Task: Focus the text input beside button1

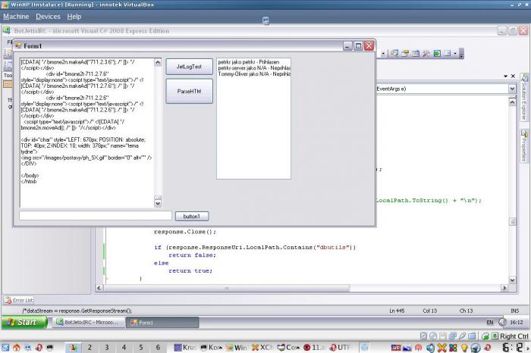Action: (96, 216)
